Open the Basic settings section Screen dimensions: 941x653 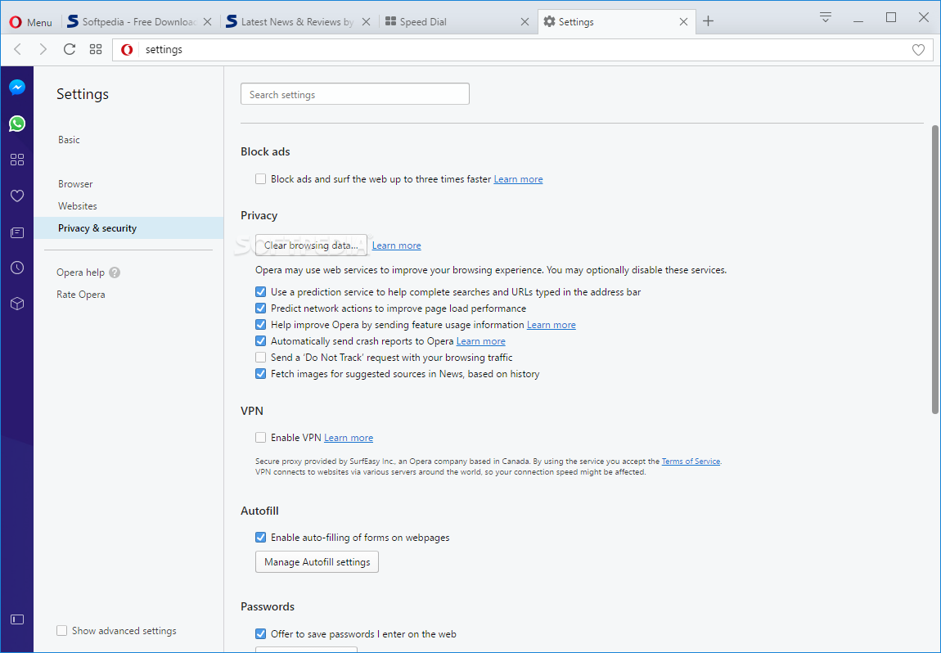tap(69, 140)
